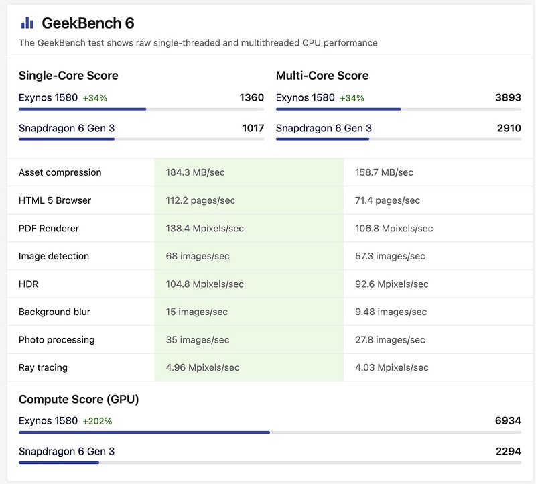The image size is (536, 484).
Task: Open Exynos 1580 under Compute Score (GPU)
Action: coord(48,421)
